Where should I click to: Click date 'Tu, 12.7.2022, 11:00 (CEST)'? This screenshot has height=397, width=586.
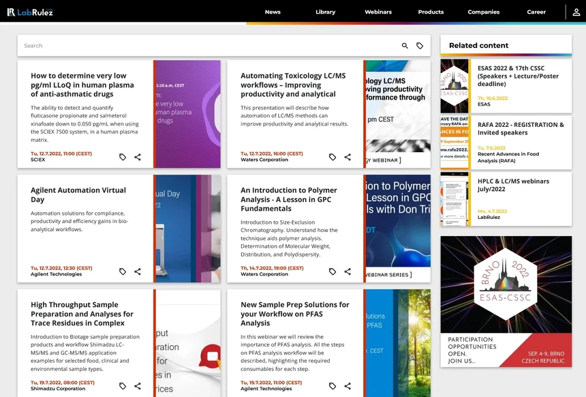coord(61,153)
